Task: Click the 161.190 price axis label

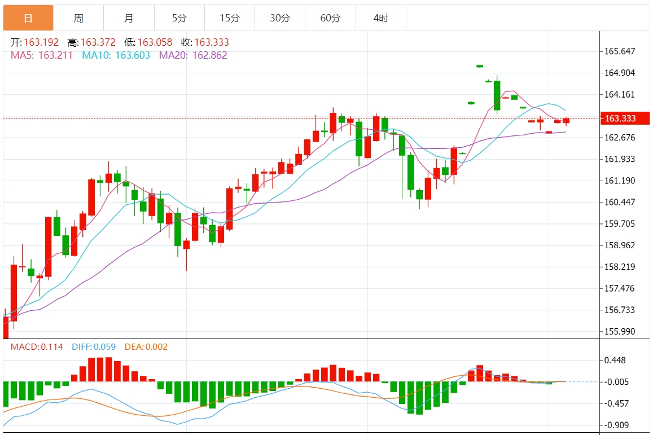Action: 620,181
